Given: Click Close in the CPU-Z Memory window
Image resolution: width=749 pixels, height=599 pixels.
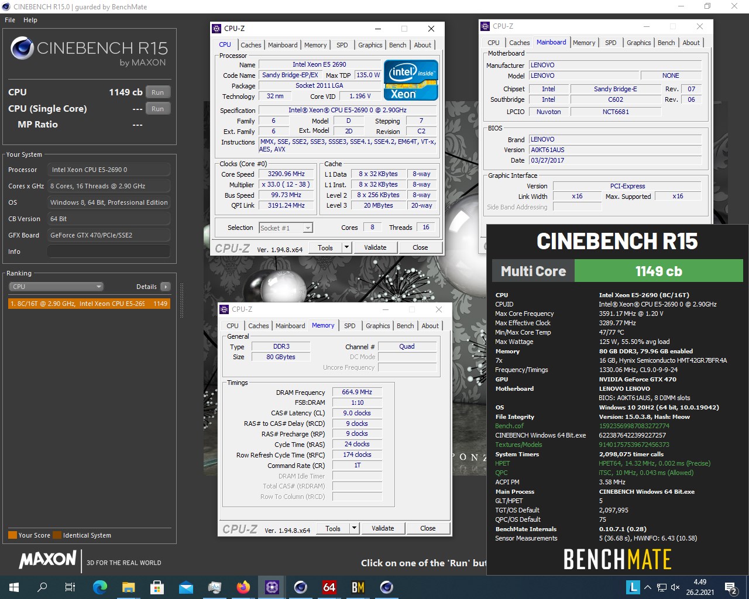Looking at the screenshot, I should 428,528.
